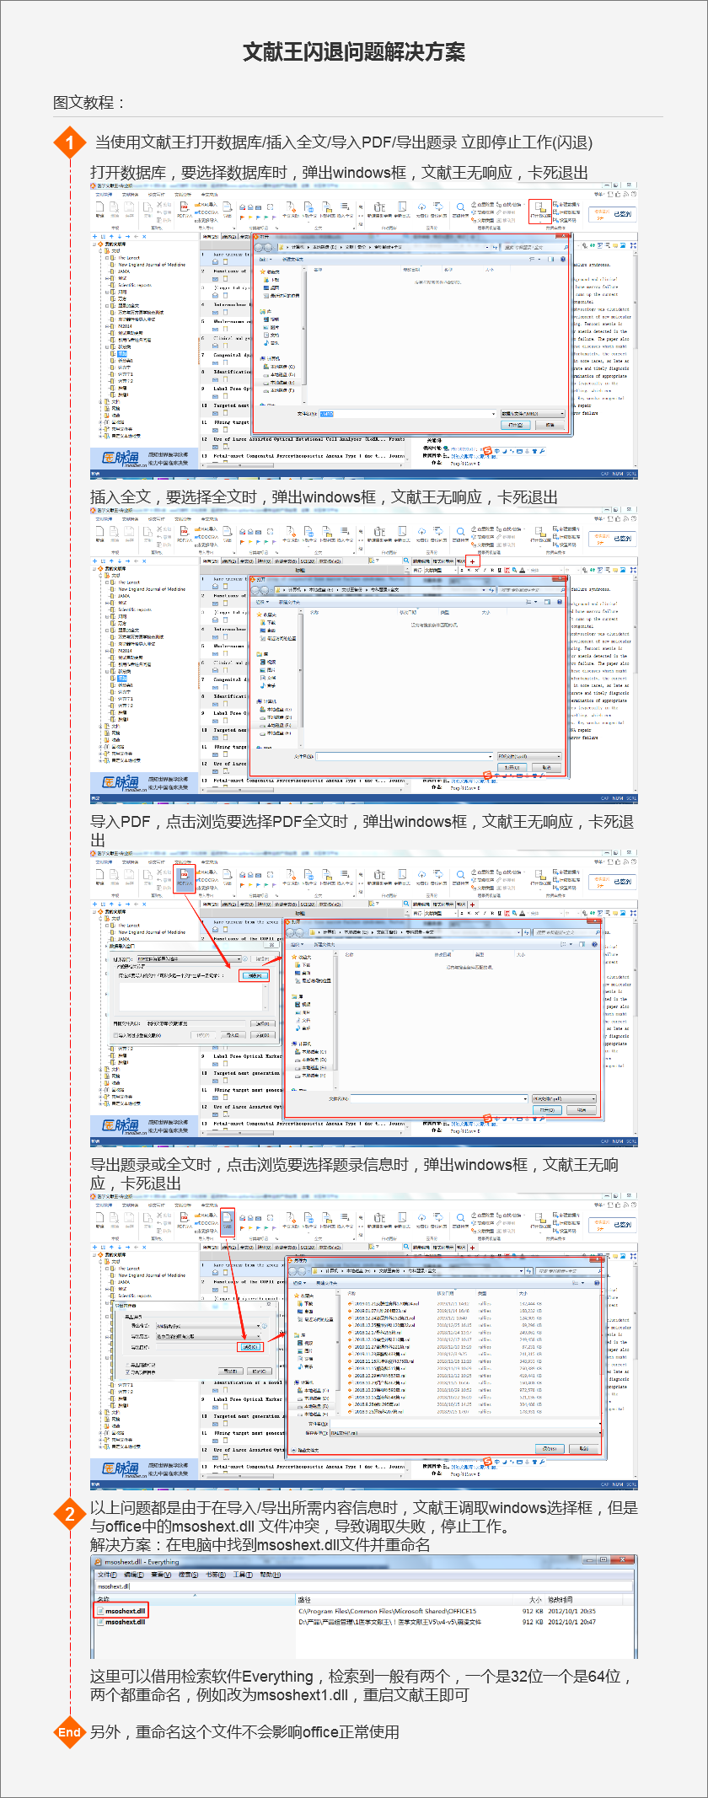Click the Everything search box containing msoshext.dll
This screenshot has height=1798, width=708.
click(363, 1586)
